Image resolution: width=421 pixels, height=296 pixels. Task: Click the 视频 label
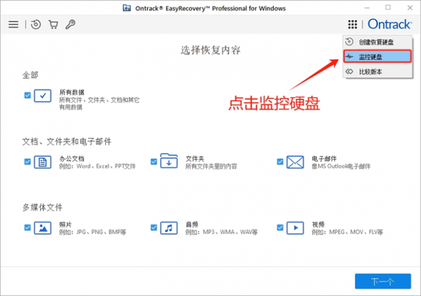click(318, 225)
